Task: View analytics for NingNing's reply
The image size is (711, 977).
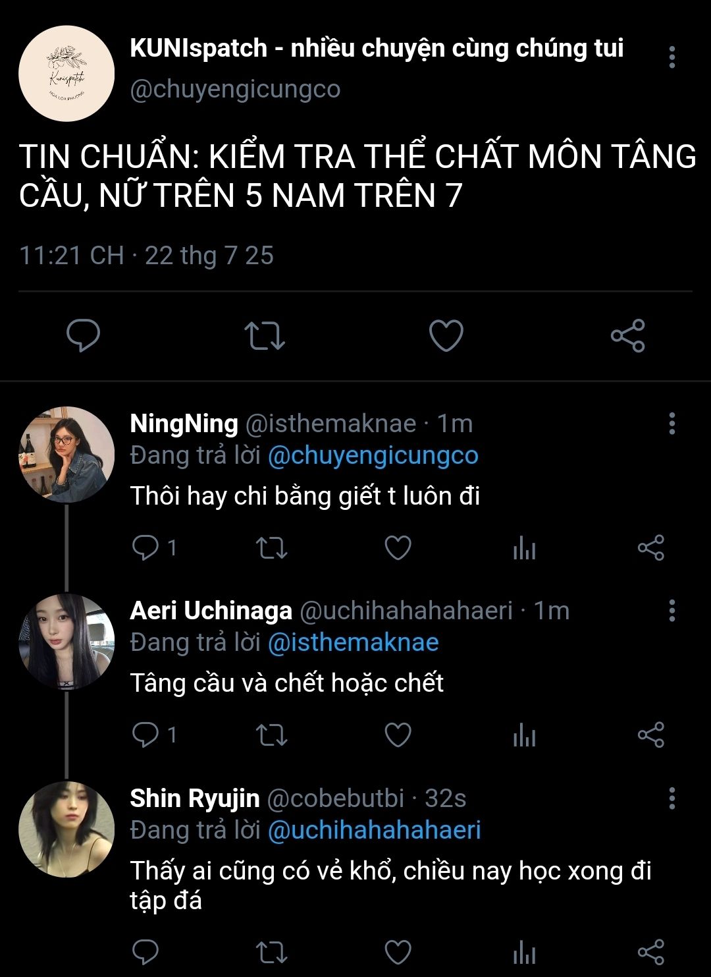Action: pos(524,548)
